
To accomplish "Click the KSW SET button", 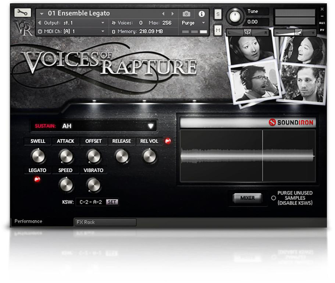I will pyautogui.click(x=112, y=202).
